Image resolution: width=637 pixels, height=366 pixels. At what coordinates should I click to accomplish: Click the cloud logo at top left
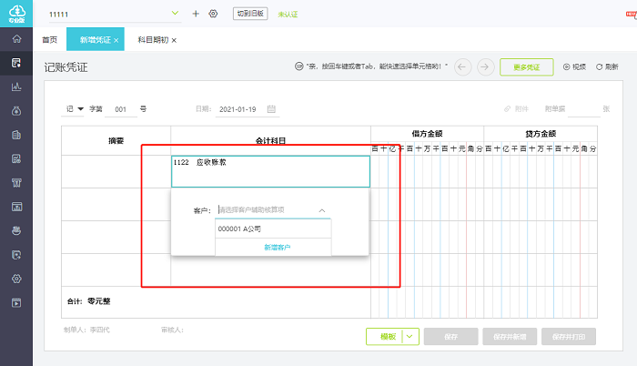coord(16,14)
